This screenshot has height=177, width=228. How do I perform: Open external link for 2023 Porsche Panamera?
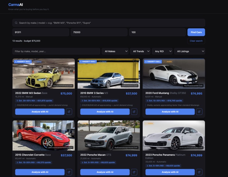coord(199,172)
